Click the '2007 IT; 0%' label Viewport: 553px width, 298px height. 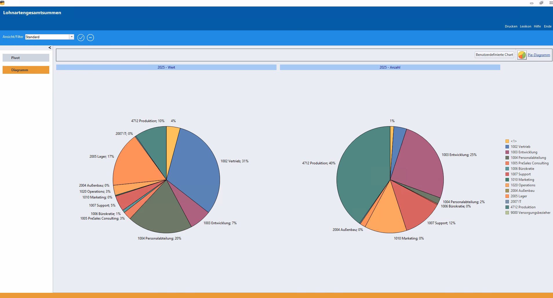point(124,134)
